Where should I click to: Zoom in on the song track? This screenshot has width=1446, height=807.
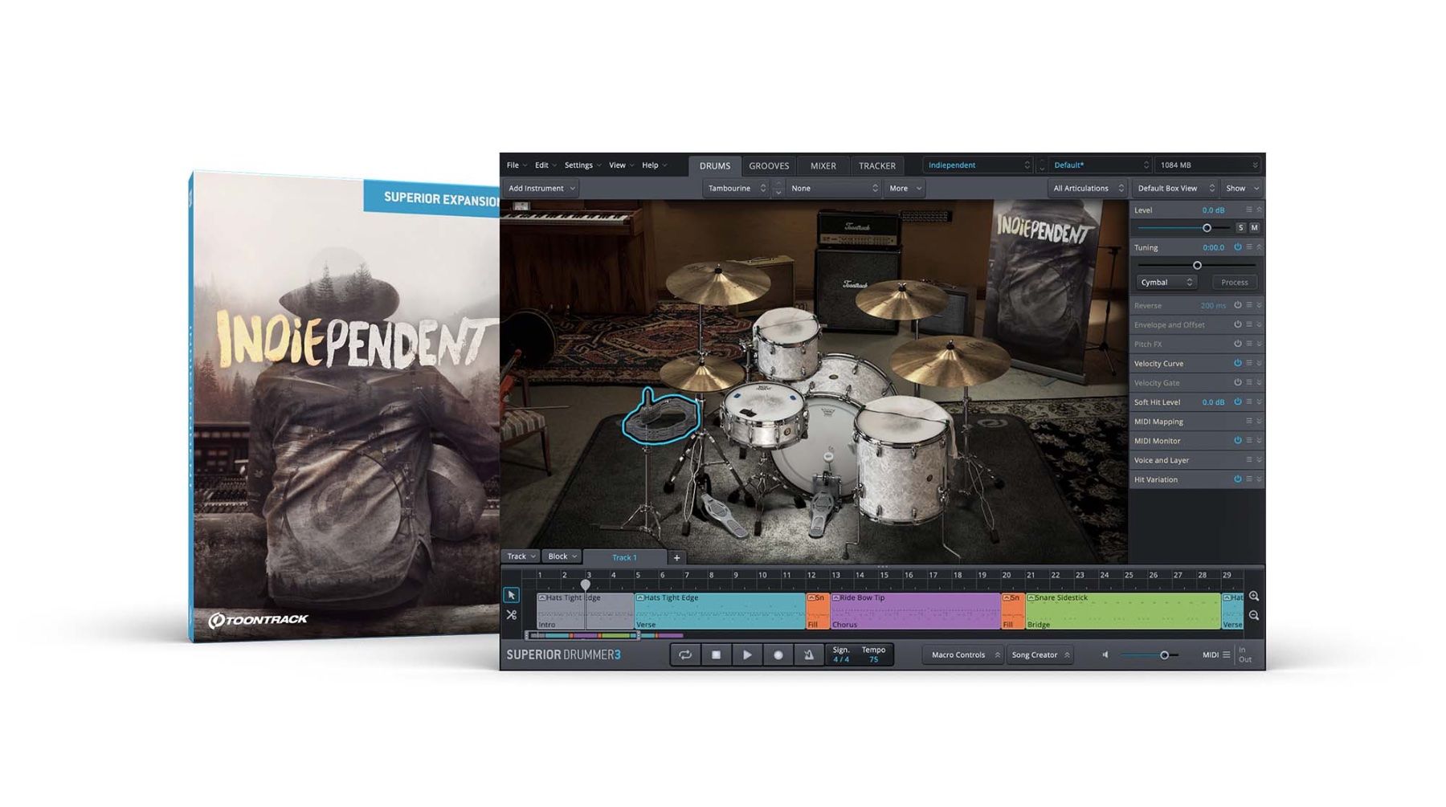(x=1254, y=597)
